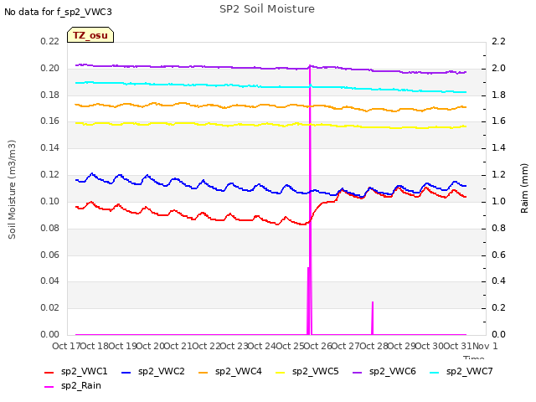Image resolution: width=536 pixels, height=402 pixels.
Task: Click the Raim (mm) right axis label
Action: 524,188
